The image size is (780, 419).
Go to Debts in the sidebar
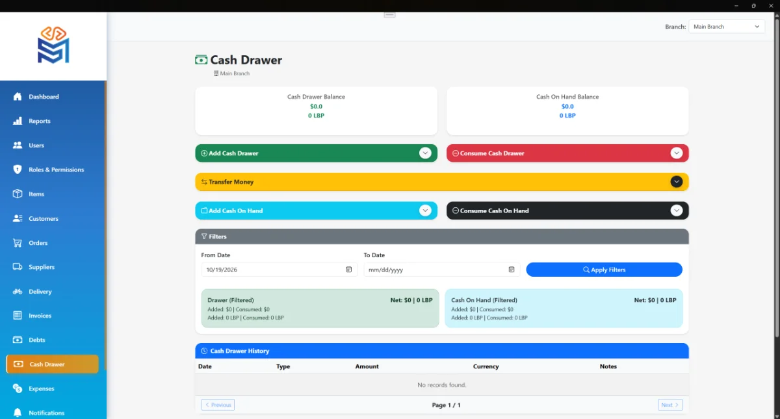(x=52, y=340)
